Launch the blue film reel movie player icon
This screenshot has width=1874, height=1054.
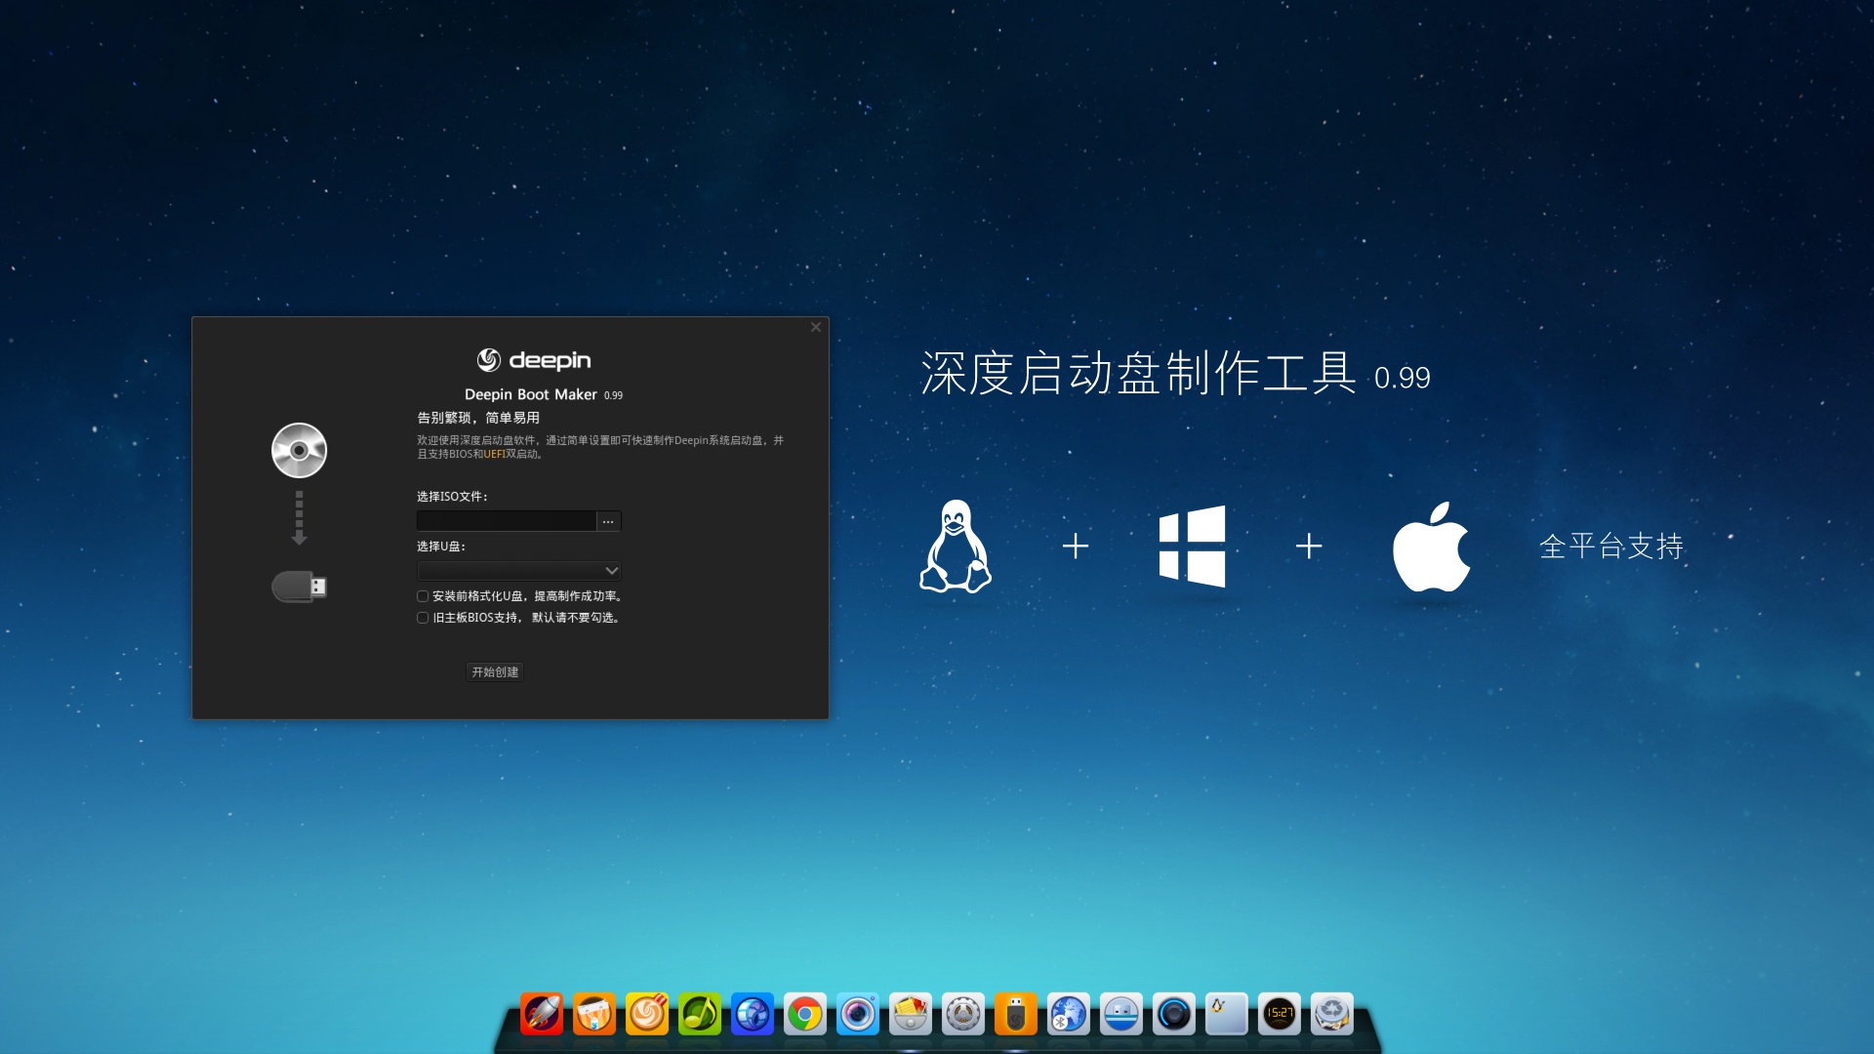tap(753, 1014)
